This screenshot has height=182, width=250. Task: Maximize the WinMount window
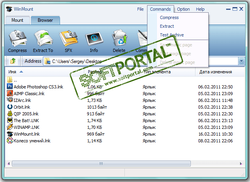pyautogui.click(x=235, y=9)
